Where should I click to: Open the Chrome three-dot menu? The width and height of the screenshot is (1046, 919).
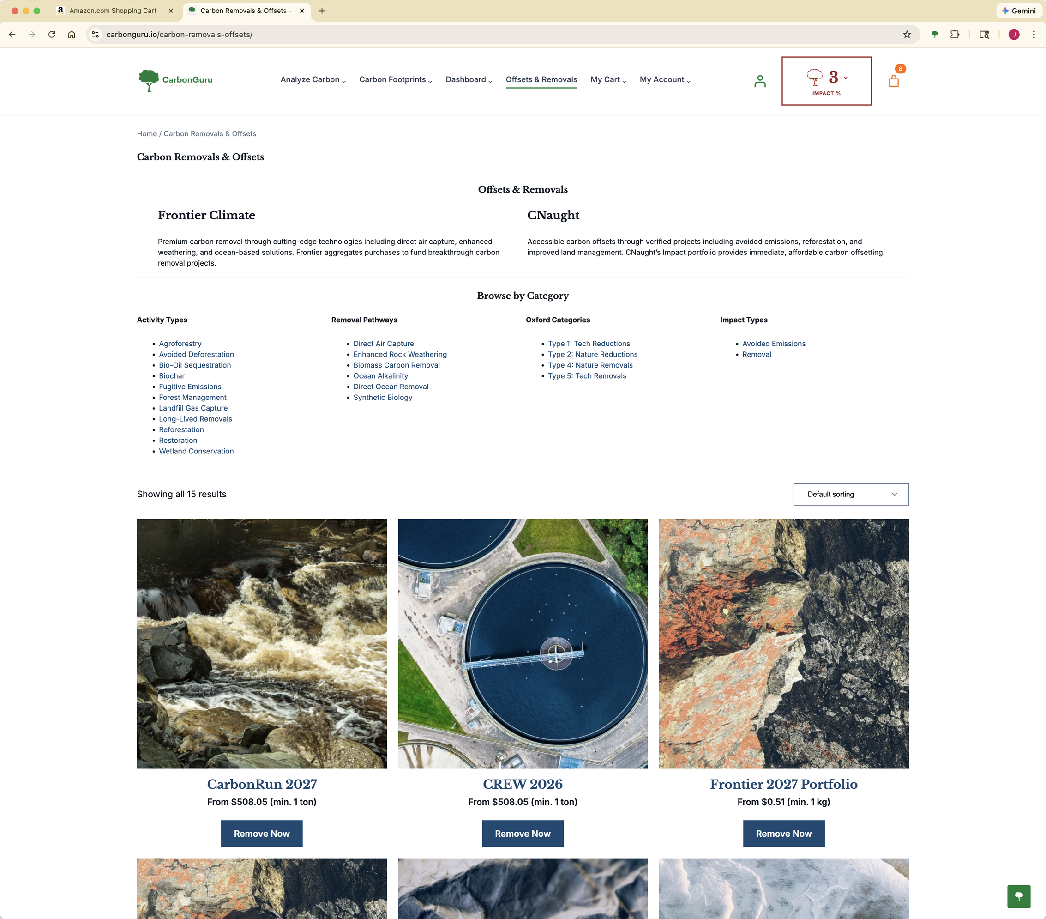[x=1034, y=34]
